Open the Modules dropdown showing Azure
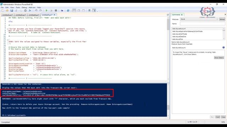227x127 pixels. tap(199, 19)
